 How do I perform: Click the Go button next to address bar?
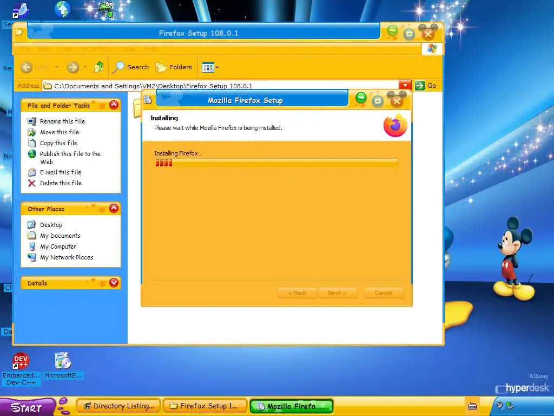(425, 86)
